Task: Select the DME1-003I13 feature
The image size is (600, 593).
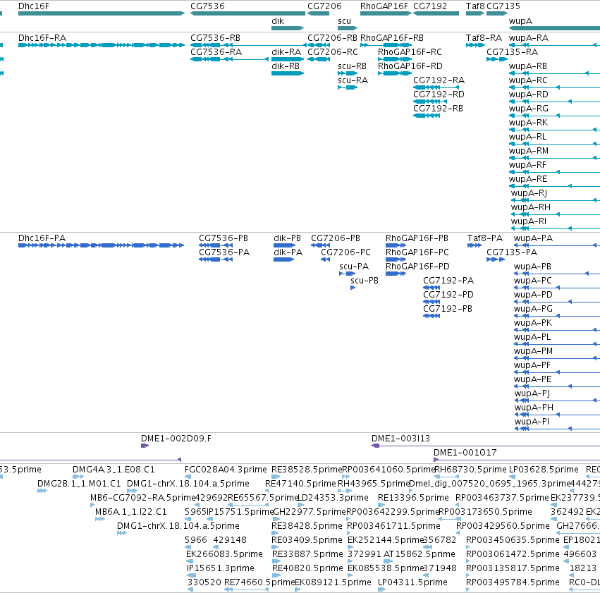Action: click(x=486, y=446)
